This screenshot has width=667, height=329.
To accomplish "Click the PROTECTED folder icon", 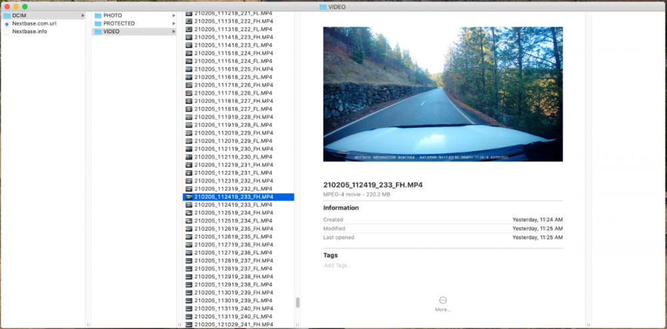I will [x=97, y=23].
